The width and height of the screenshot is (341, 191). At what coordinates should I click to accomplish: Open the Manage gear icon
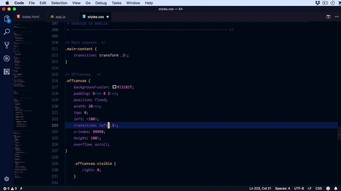tap(7, 179)
